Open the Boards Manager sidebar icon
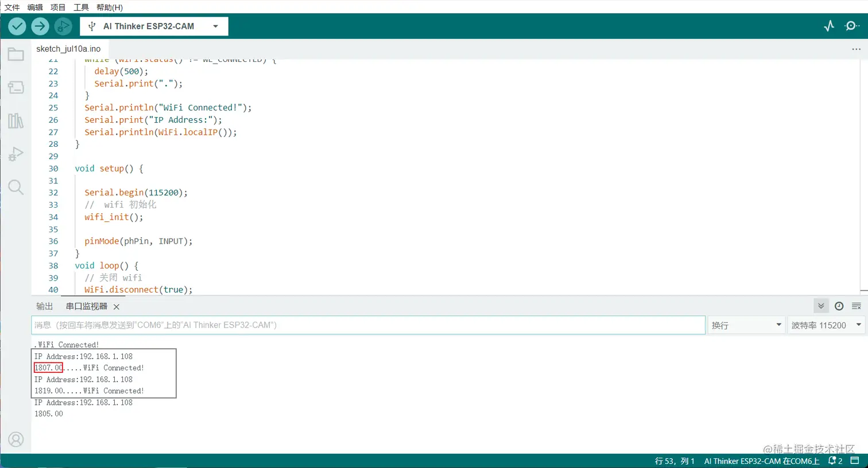 [16, 87]
